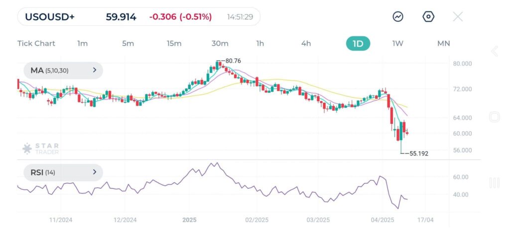The image size is (510, 235).
Task: Click the three vertical bars icon
Action: 494,183
